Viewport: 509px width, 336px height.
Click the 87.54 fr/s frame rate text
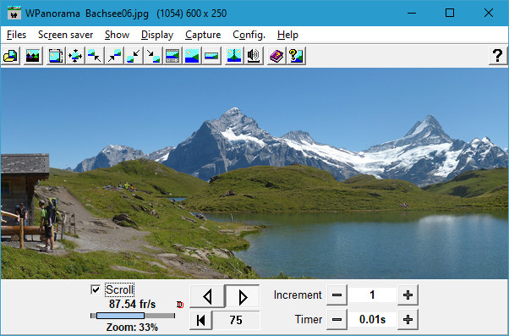click(132, 304)
